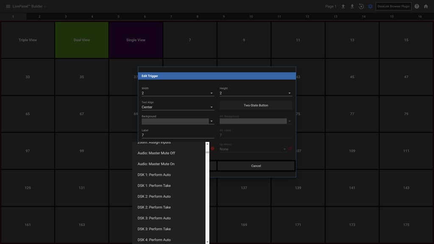Click into the Label text field
This screenshot has width=434, height=244.
177,135
